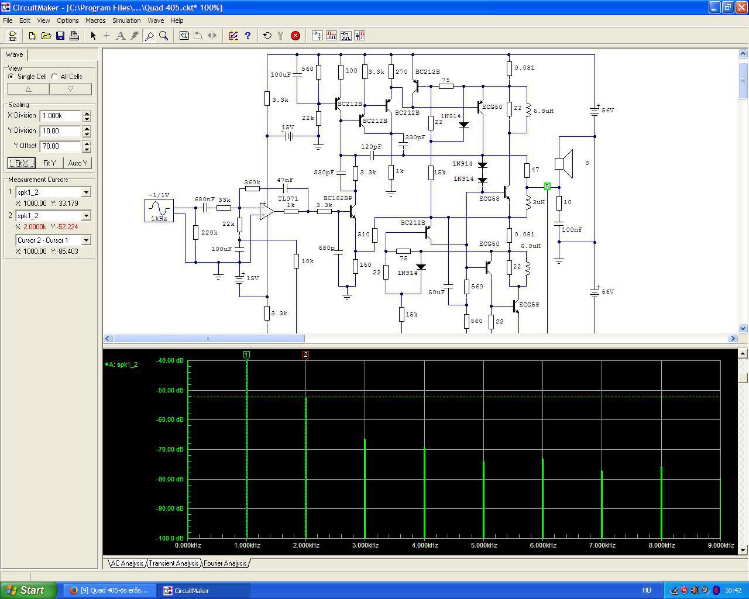Click the Save floppy disk icon
The image size is (749, 599).
click(x=60, y=36)
